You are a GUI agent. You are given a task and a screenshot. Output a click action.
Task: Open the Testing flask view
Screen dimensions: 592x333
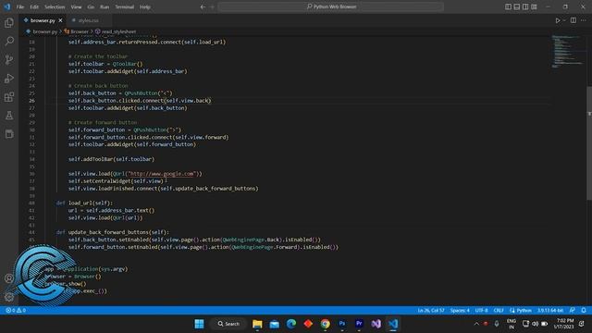click(9, 116)
